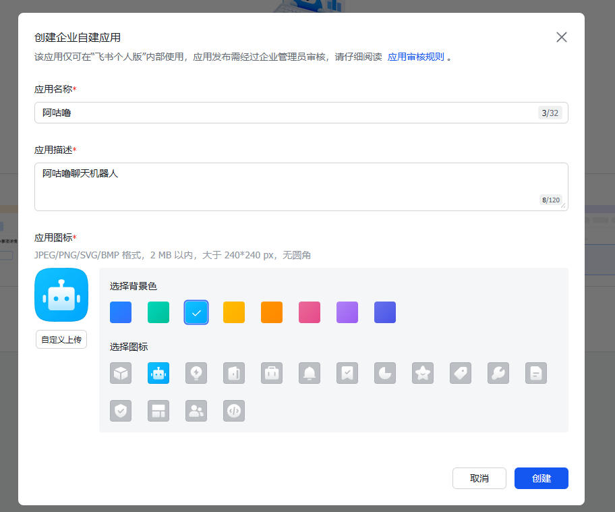Click 自定义上传 to upload custom icon

tap(61, 339)
